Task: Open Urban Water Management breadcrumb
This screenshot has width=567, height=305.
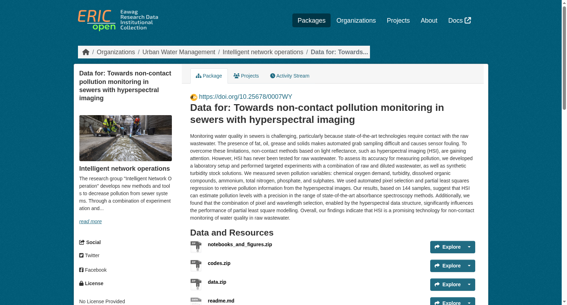Action: pos(179,52)
